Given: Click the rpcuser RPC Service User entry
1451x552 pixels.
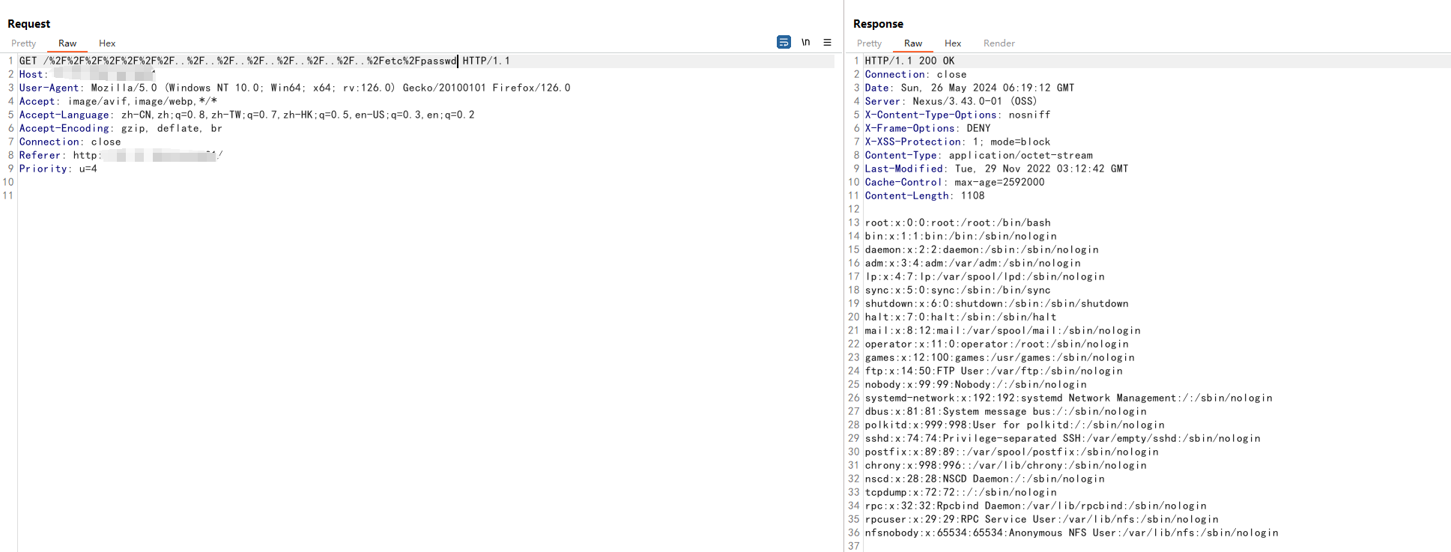Looking at the screenshot, I should (x=1041, y=519).
